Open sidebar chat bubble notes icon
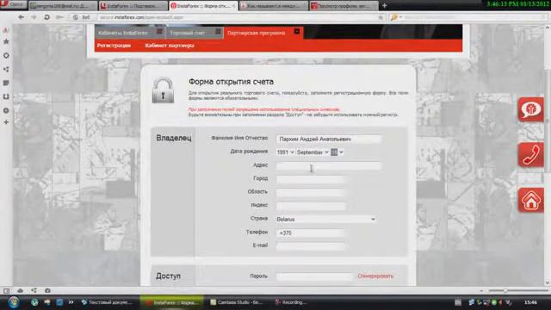Screen dimensions: 551x310 (x=6, y=84)
